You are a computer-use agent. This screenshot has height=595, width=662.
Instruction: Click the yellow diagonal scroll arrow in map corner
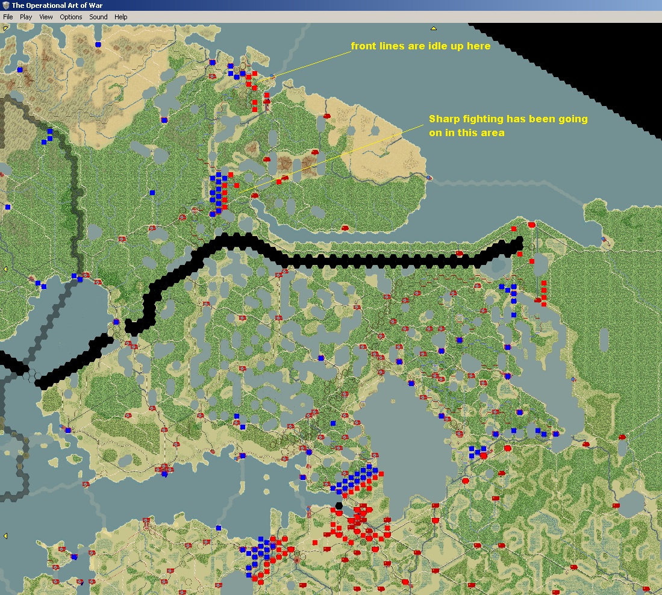pyautogui.click(x=5, y=29)
